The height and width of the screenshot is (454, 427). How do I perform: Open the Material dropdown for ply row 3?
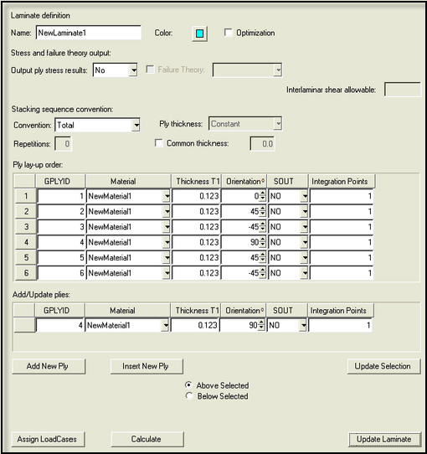167,227
